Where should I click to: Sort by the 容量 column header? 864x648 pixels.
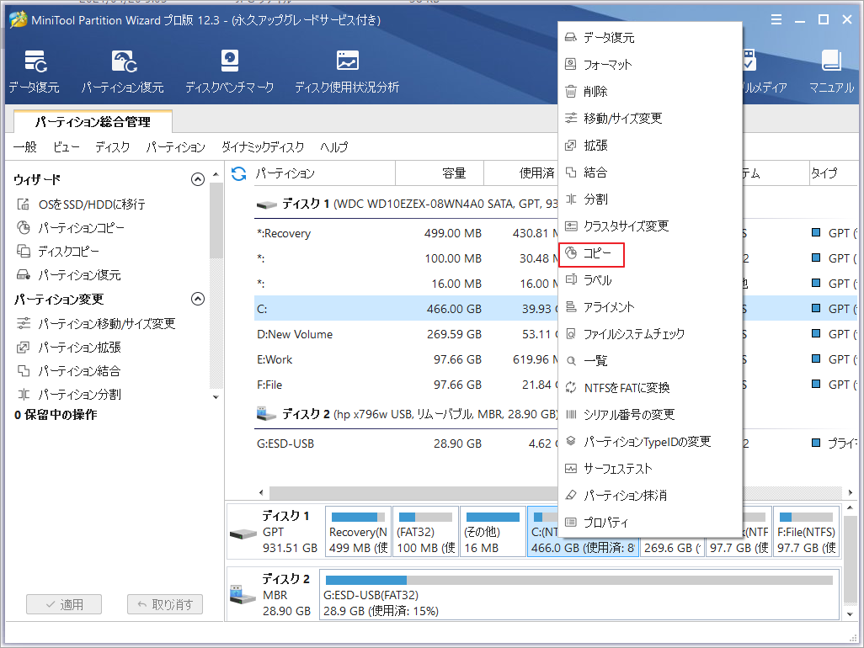440,173
